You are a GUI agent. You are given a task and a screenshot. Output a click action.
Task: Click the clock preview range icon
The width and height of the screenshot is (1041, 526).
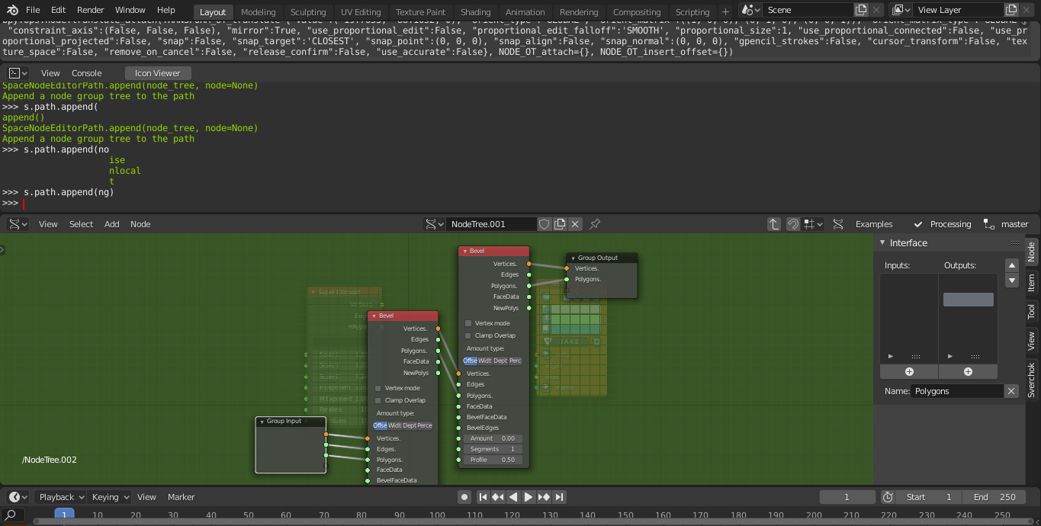(888, 497)
